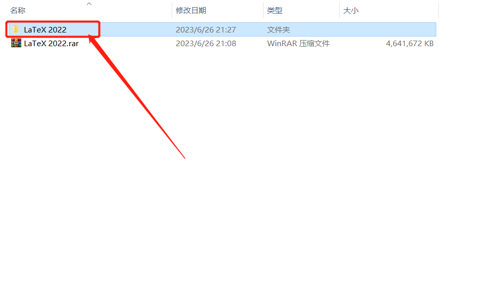Sort files by 大小 column header

tap(351, 11)
